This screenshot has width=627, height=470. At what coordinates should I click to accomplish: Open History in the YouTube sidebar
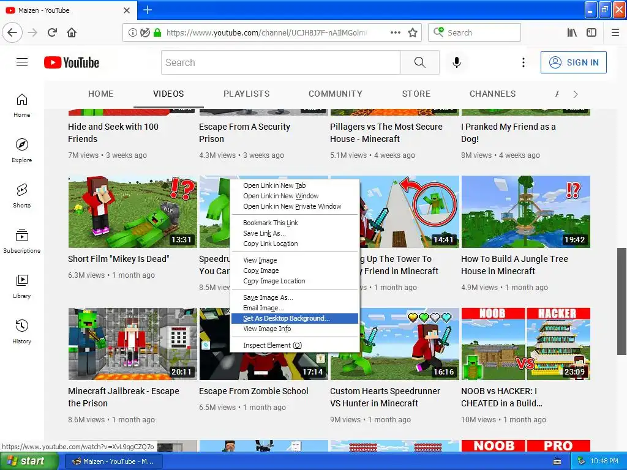[x=22, y=332]
